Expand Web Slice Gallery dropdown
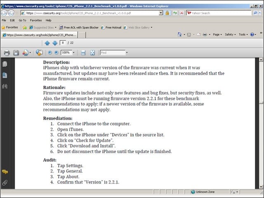This screenshot has width=264, height=198. pyautogui.click(x=151, y=28)
